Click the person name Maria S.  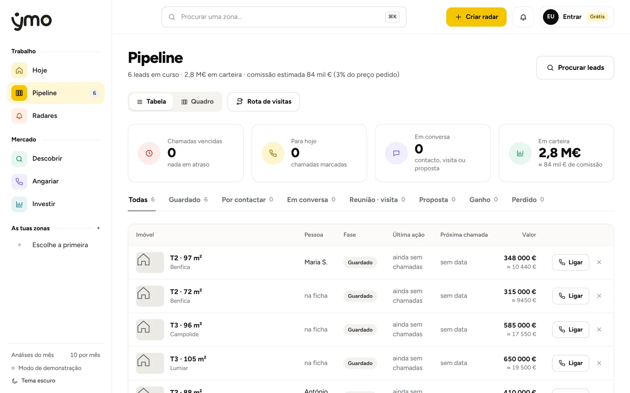pos(316,262)
